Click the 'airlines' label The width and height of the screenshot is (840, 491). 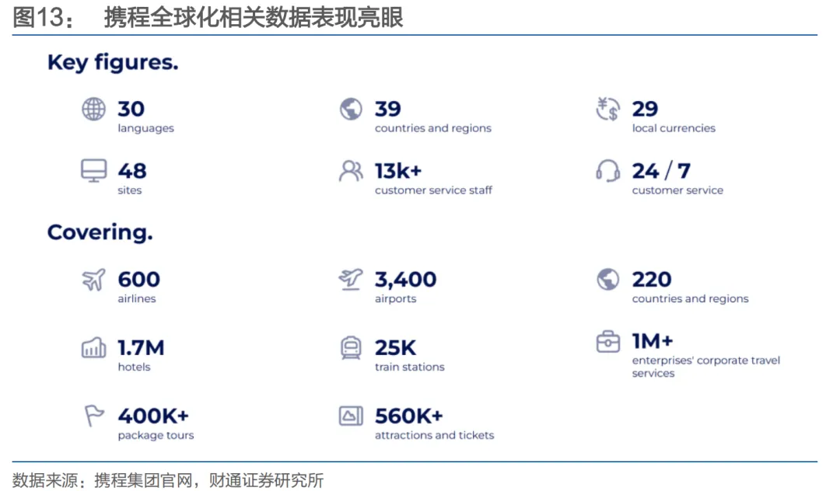(x=137, y=298)
